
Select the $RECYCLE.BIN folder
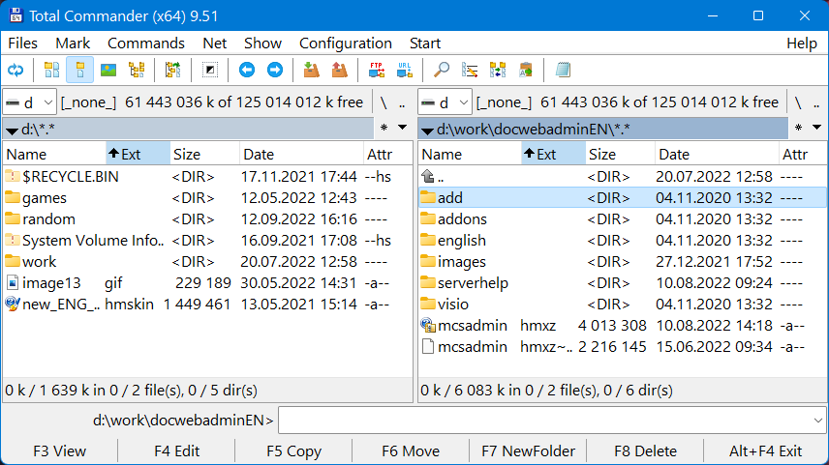[x=207, y=177]
